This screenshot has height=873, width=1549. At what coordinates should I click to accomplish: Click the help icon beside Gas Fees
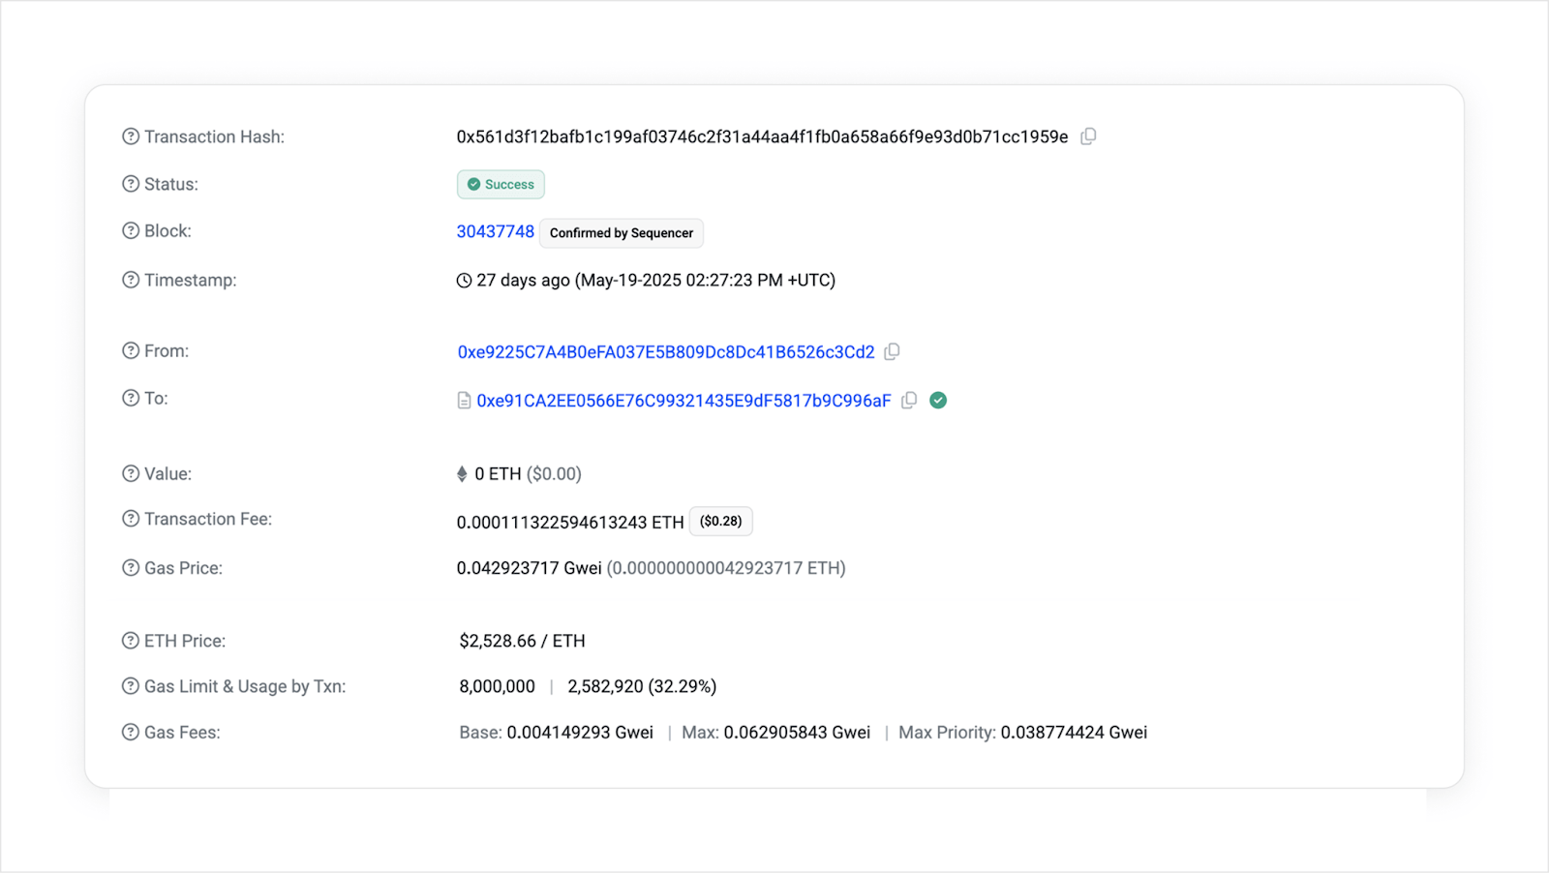coord(130,733)
